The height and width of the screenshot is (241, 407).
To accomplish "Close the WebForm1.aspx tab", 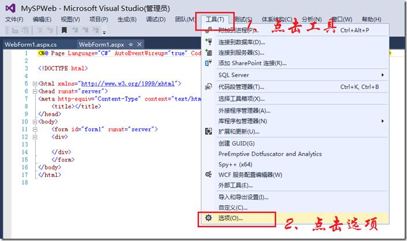I will point(139,45).
